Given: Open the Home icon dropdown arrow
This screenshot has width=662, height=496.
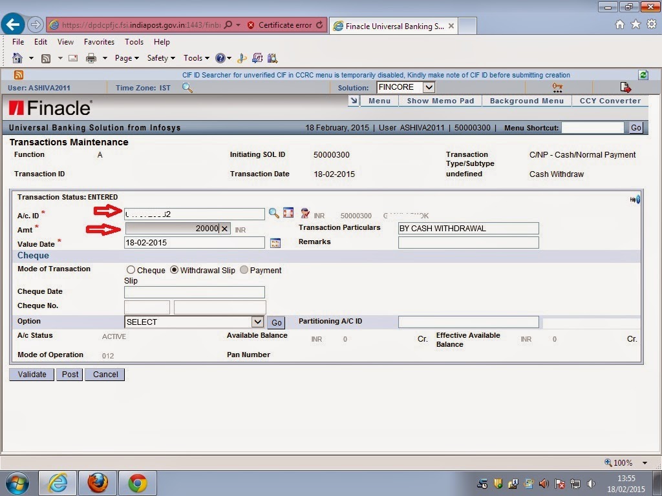Looking at the screenshot, I should [x=31, y=58].
